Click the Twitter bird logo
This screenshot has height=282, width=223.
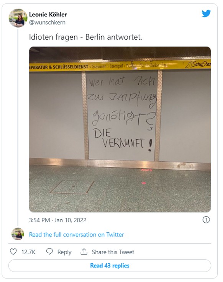tap(206, 14)
